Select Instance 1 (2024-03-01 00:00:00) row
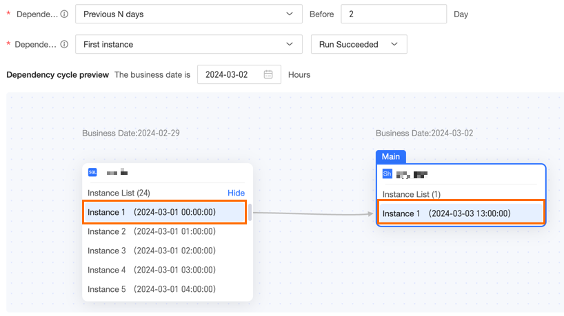Viewport: 564px width, 316px height. (x=164, y=212)
